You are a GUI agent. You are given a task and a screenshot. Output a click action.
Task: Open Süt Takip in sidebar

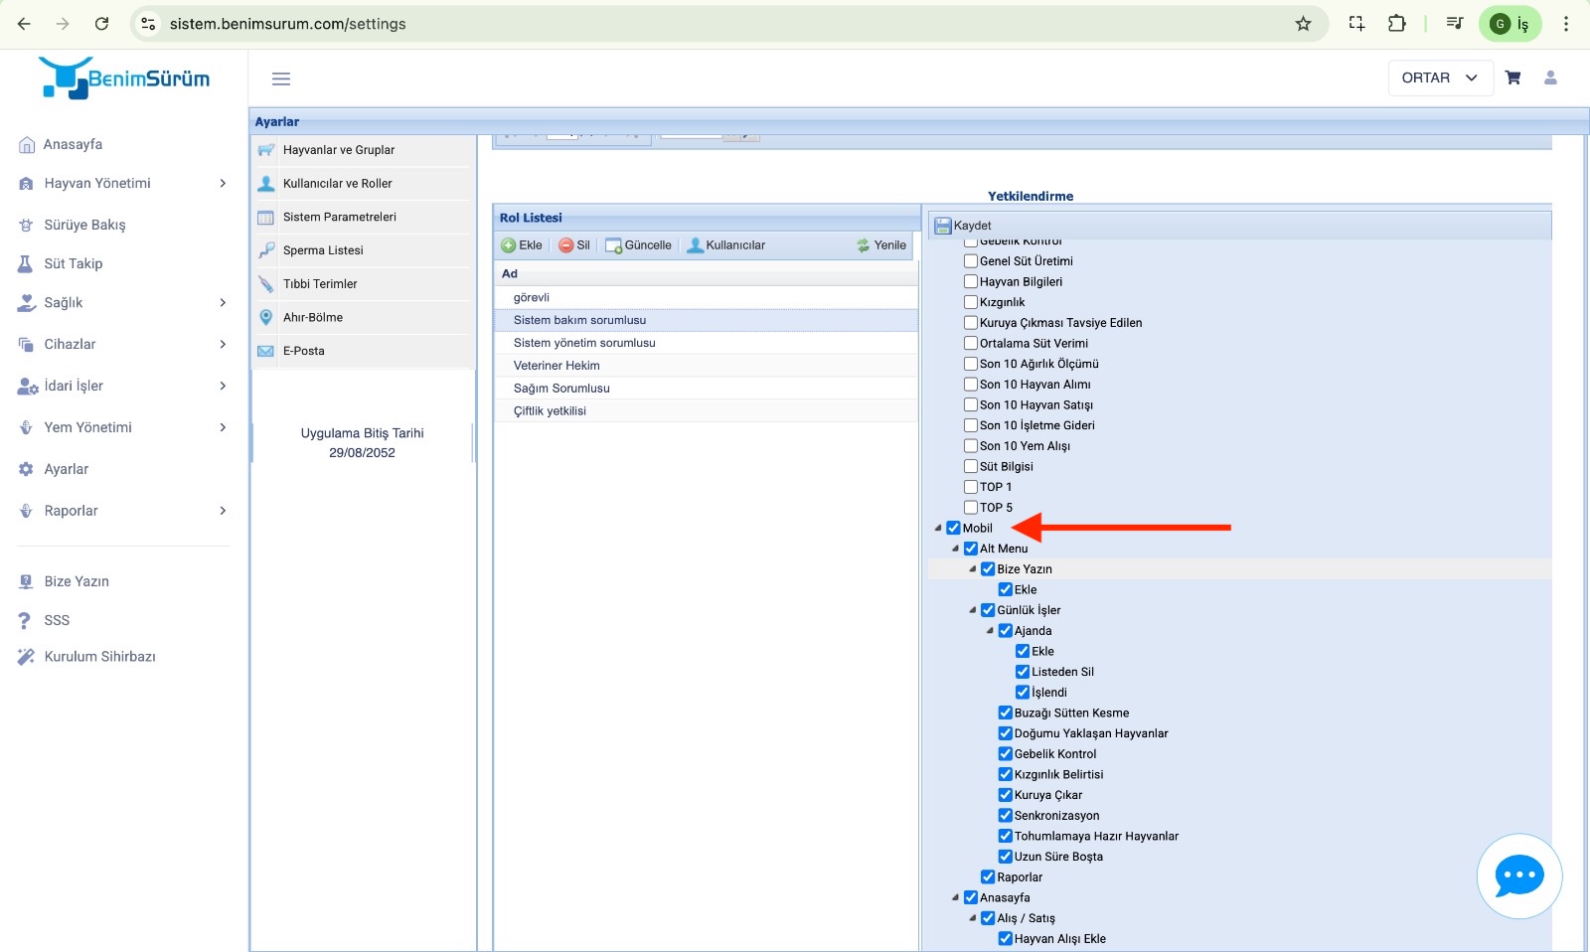(x=74, y=263)
